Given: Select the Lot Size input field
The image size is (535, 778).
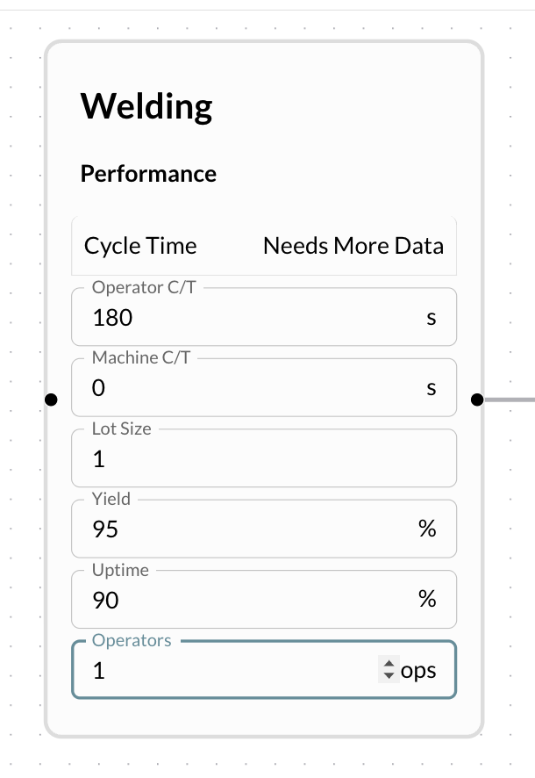Looking at the screenshot, I should click(263, 458).
